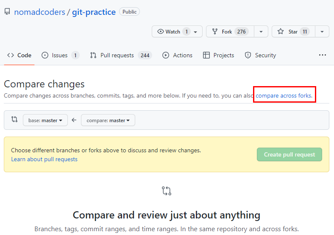The width and height of the screenshot is (334, 235).
Task: Click the fork icon on Fork button
Action: point(215,31)
